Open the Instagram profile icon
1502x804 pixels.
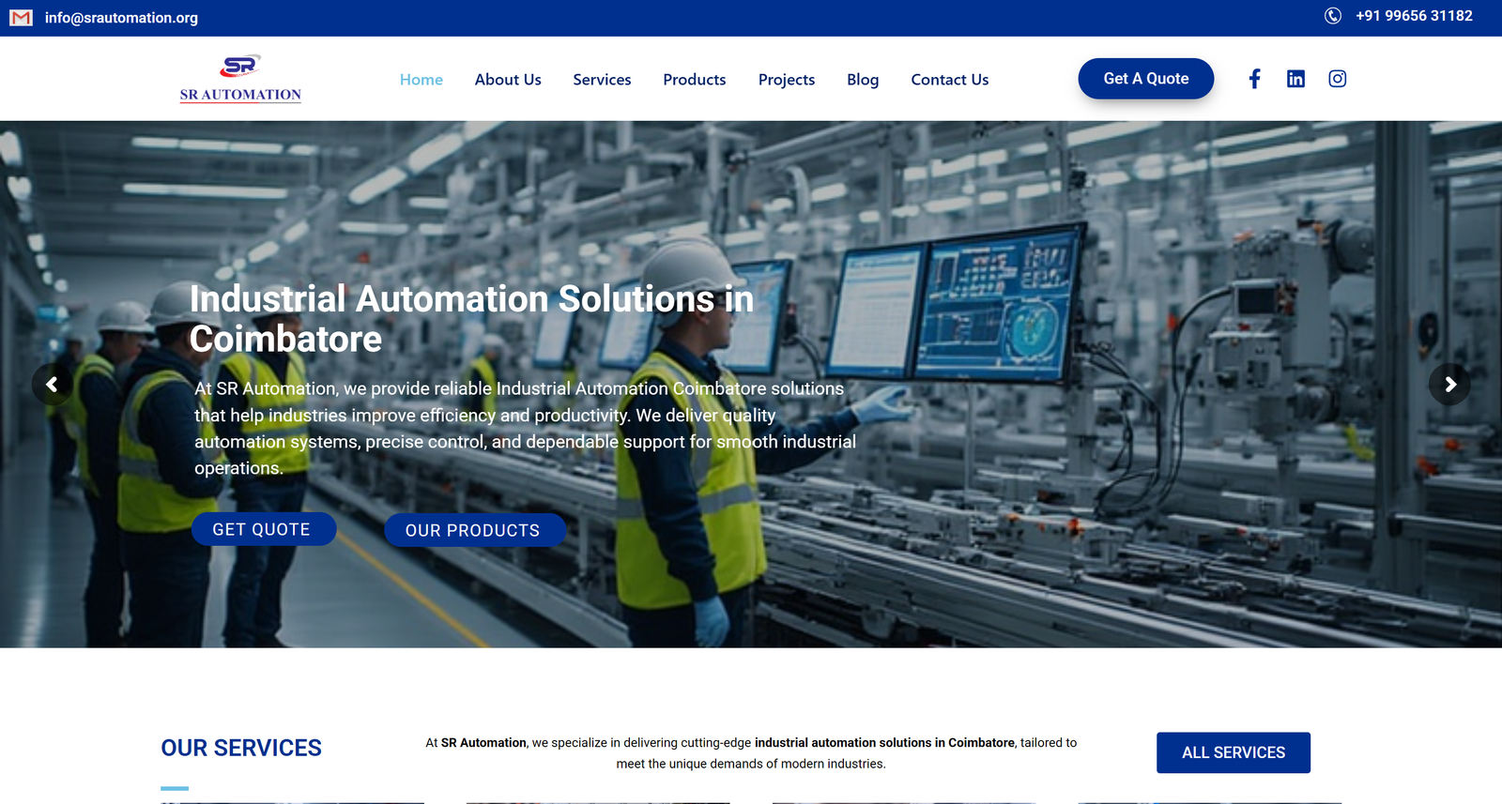coord(1338,79)
